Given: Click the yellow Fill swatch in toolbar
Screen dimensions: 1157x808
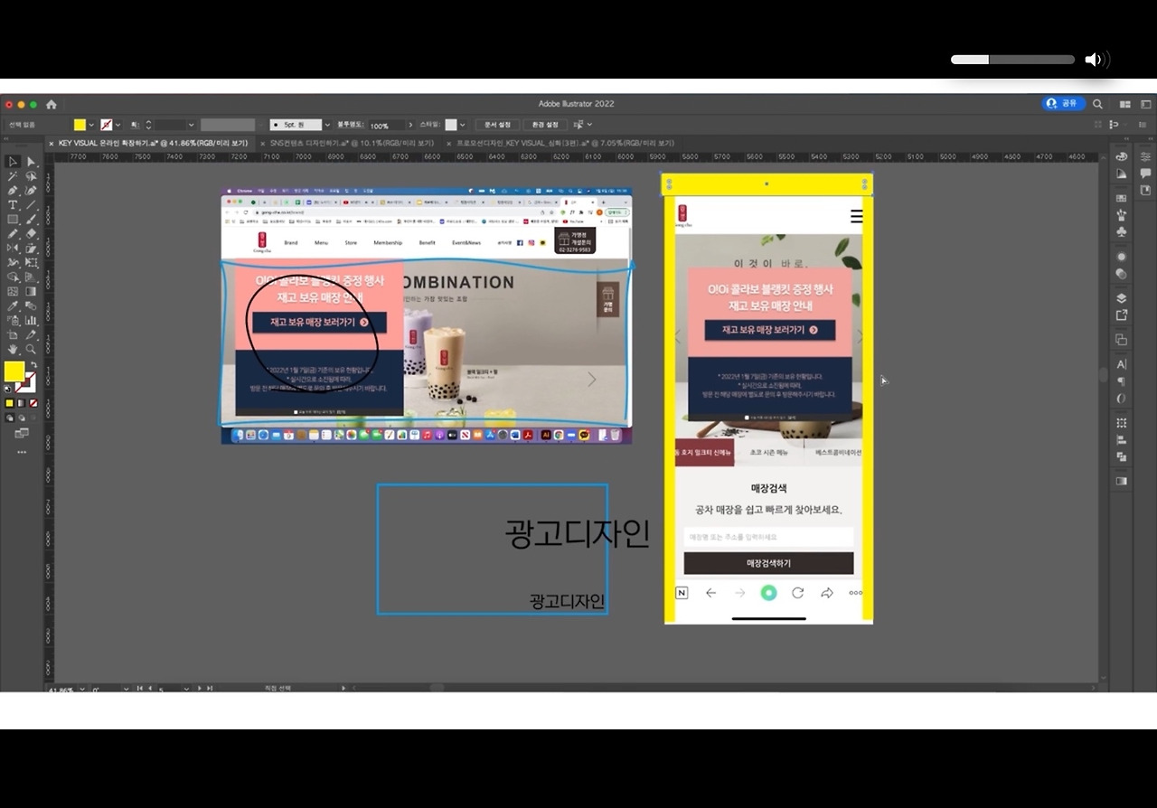Looking at the screenshot, I should tap(14, 371).
